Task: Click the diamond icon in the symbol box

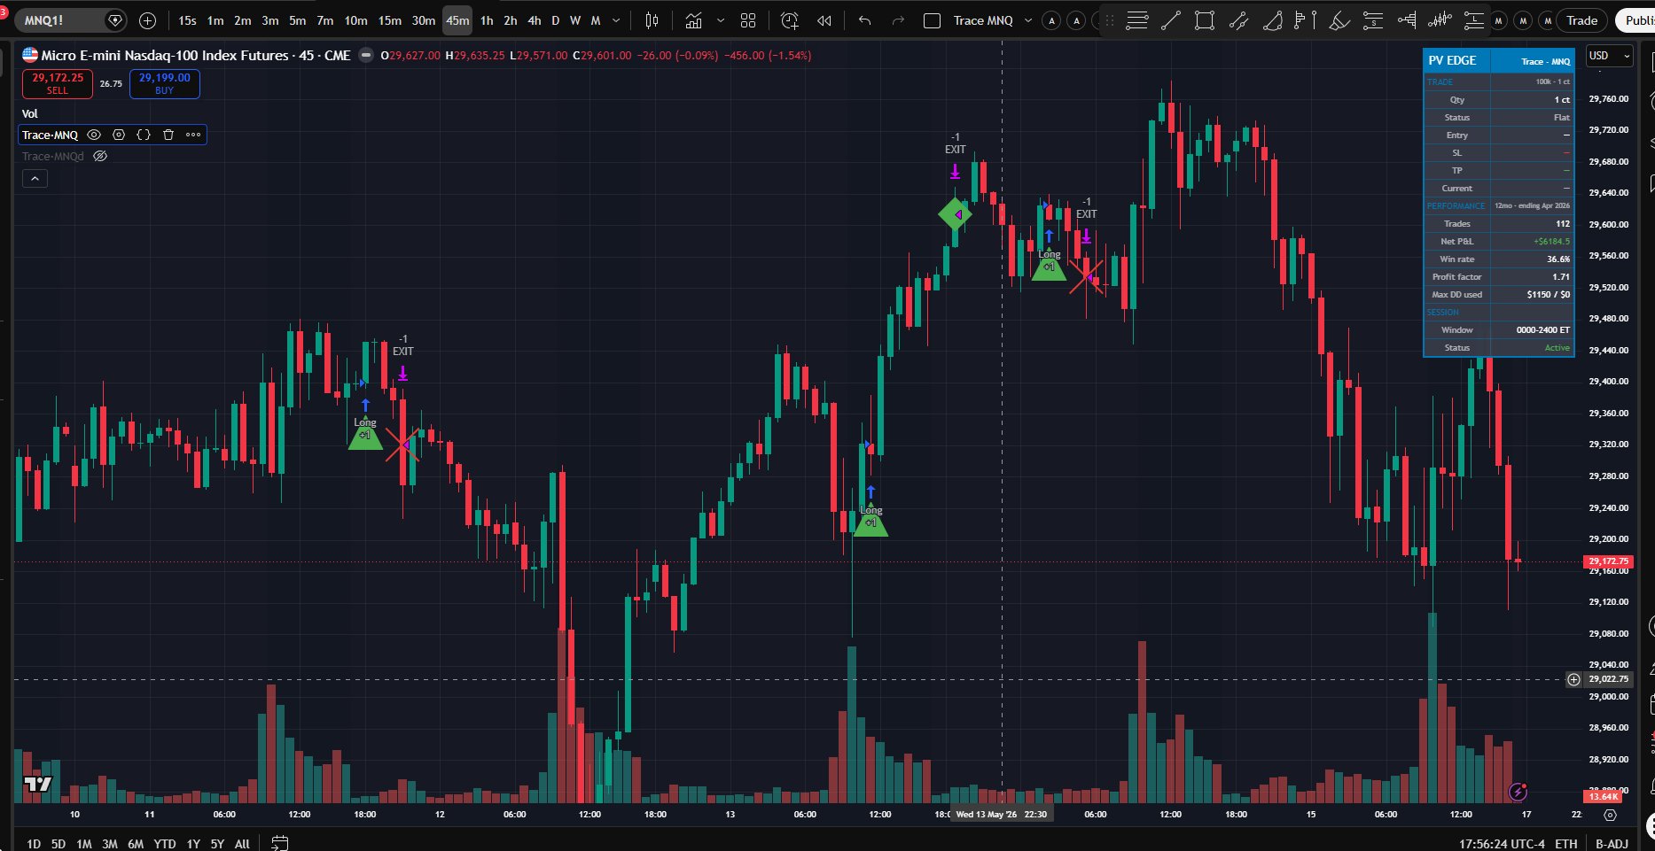Action: pyautogui.click(x=115, y=20)
